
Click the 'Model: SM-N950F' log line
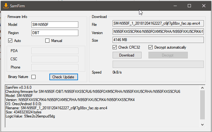click(x=19, y=96)
